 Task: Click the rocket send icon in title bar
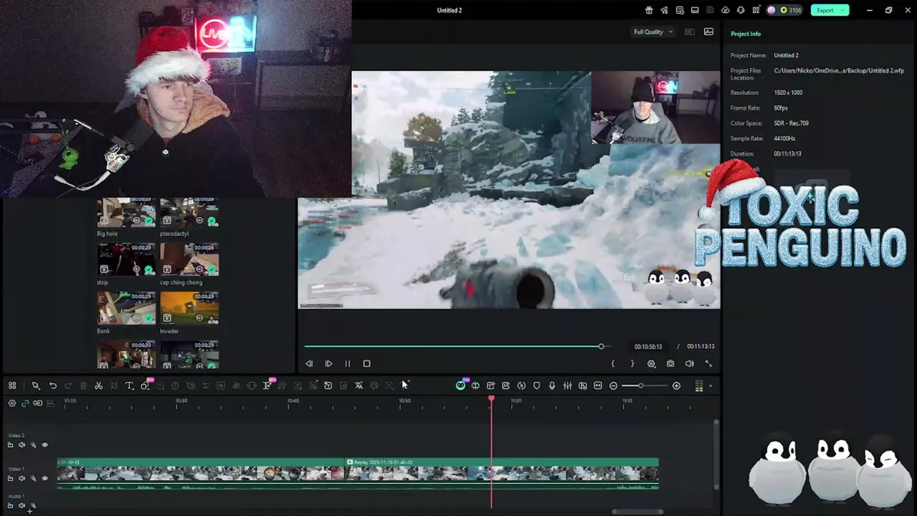(x=664, y=10)
